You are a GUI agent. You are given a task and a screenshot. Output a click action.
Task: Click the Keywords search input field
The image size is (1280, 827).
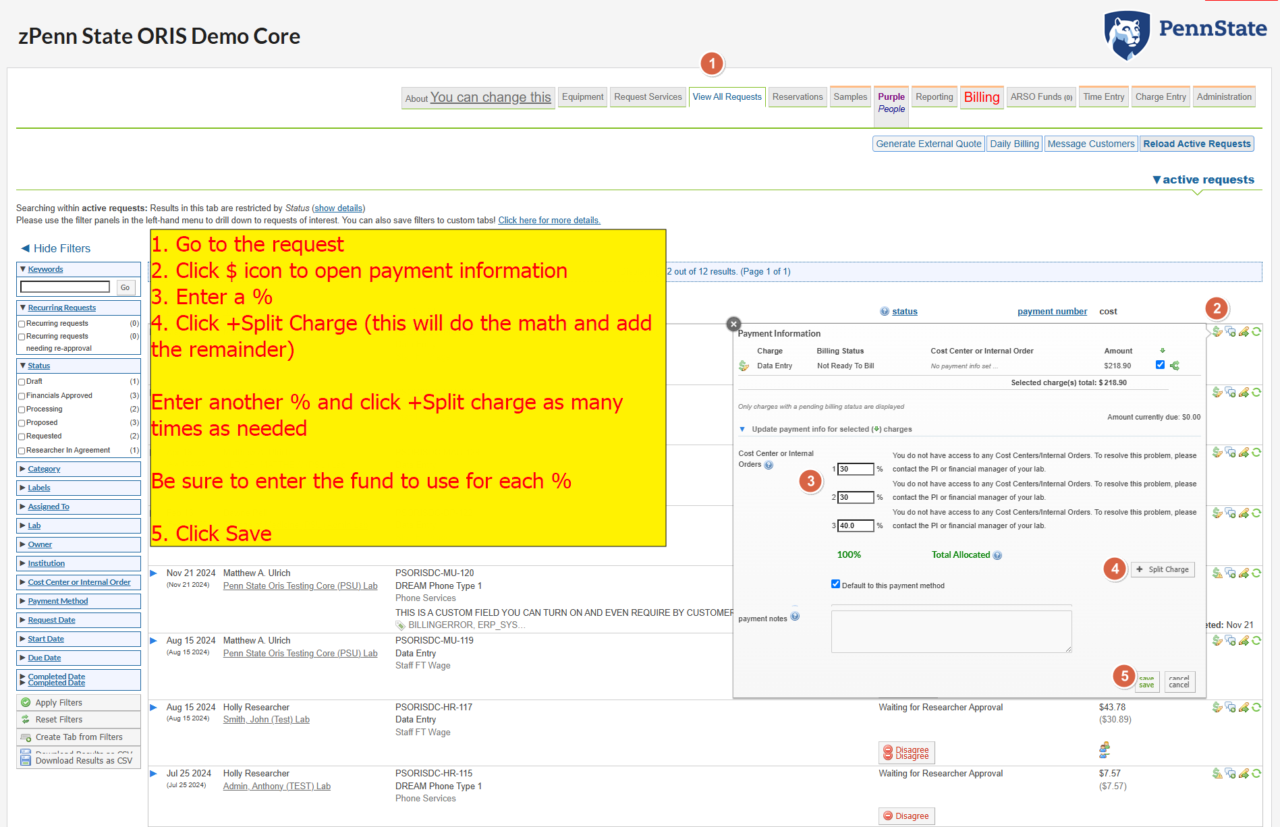pos(65,287)
